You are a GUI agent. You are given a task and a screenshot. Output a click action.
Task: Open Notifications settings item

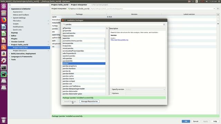pos(18,27)
